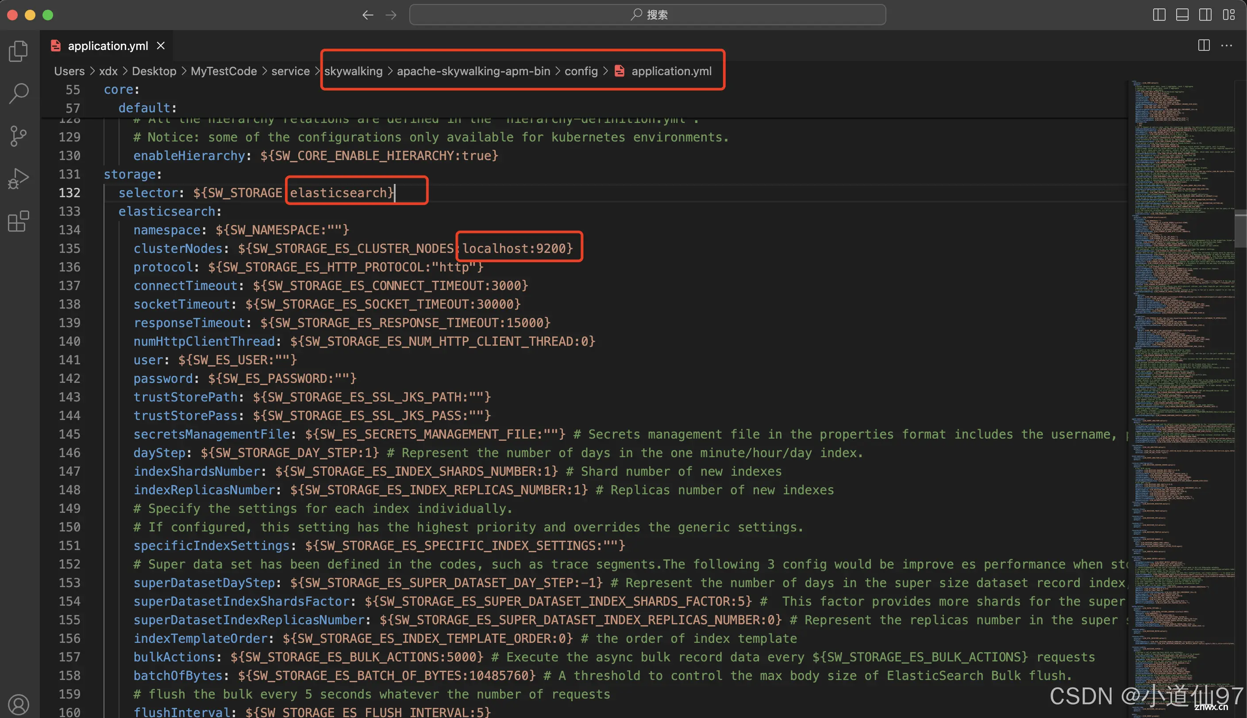Viewport: 1247px width, 718px height.
Task: Click on application.yml tab label
Action: tap(108, 46)
